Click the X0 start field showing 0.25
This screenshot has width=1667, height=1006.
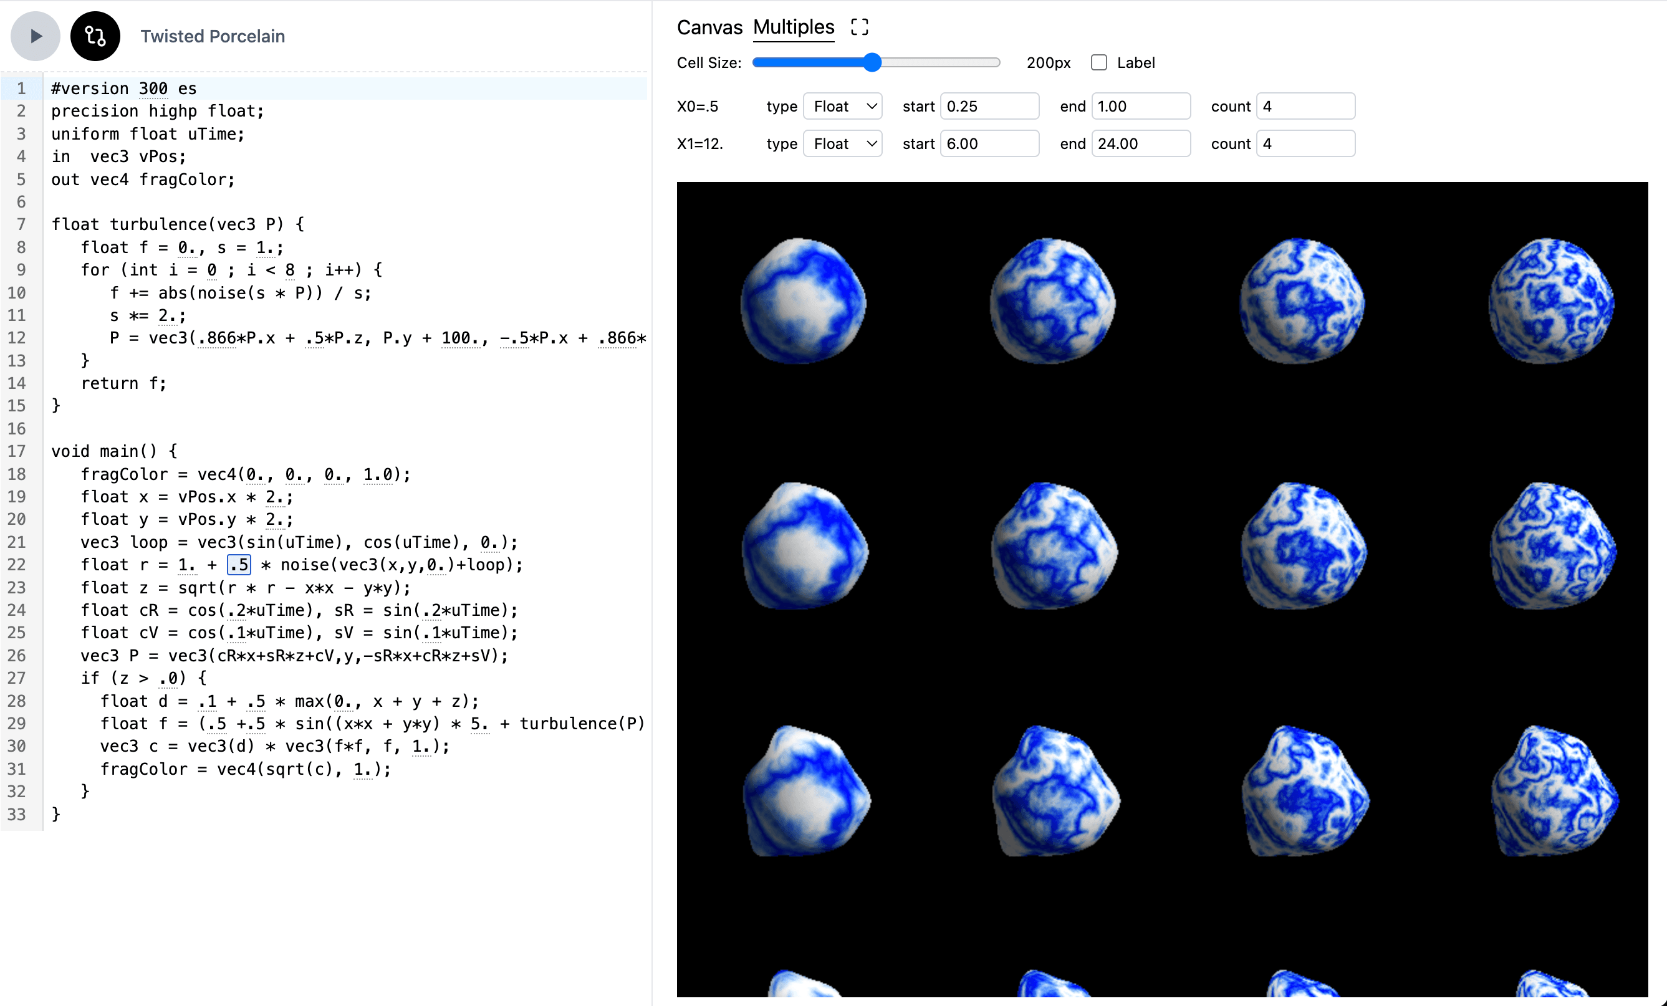989,106
